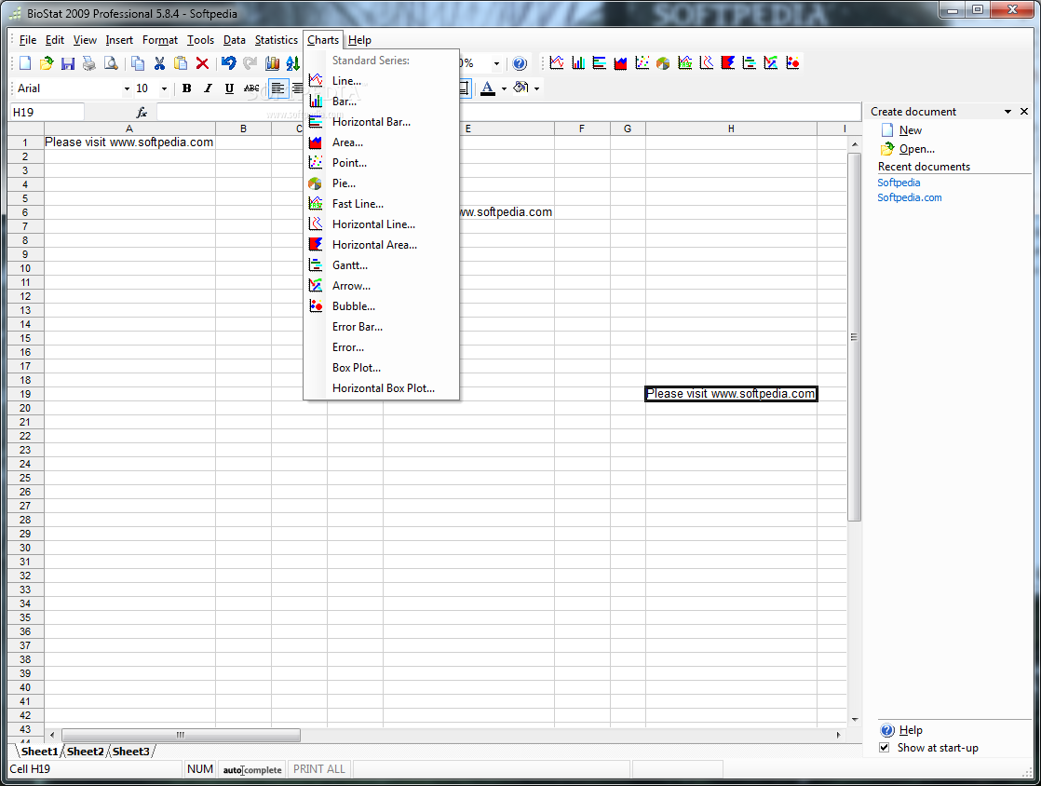Toggle Bold formatting
The width and height of the screenshot is (1041, 786).
click(x=187, y=88)
